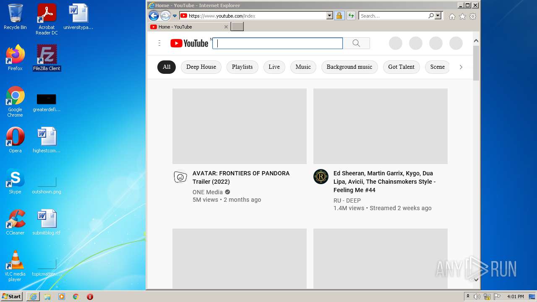
Task: Expand the search provider dropdown arrow
Action: pos(438,16)
